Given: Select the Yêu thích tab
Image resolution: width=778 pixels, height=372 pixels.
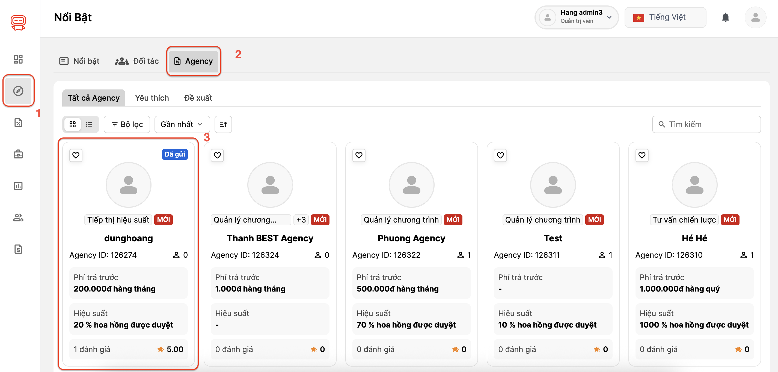Looking at the screenshot, I should (152, 98).
